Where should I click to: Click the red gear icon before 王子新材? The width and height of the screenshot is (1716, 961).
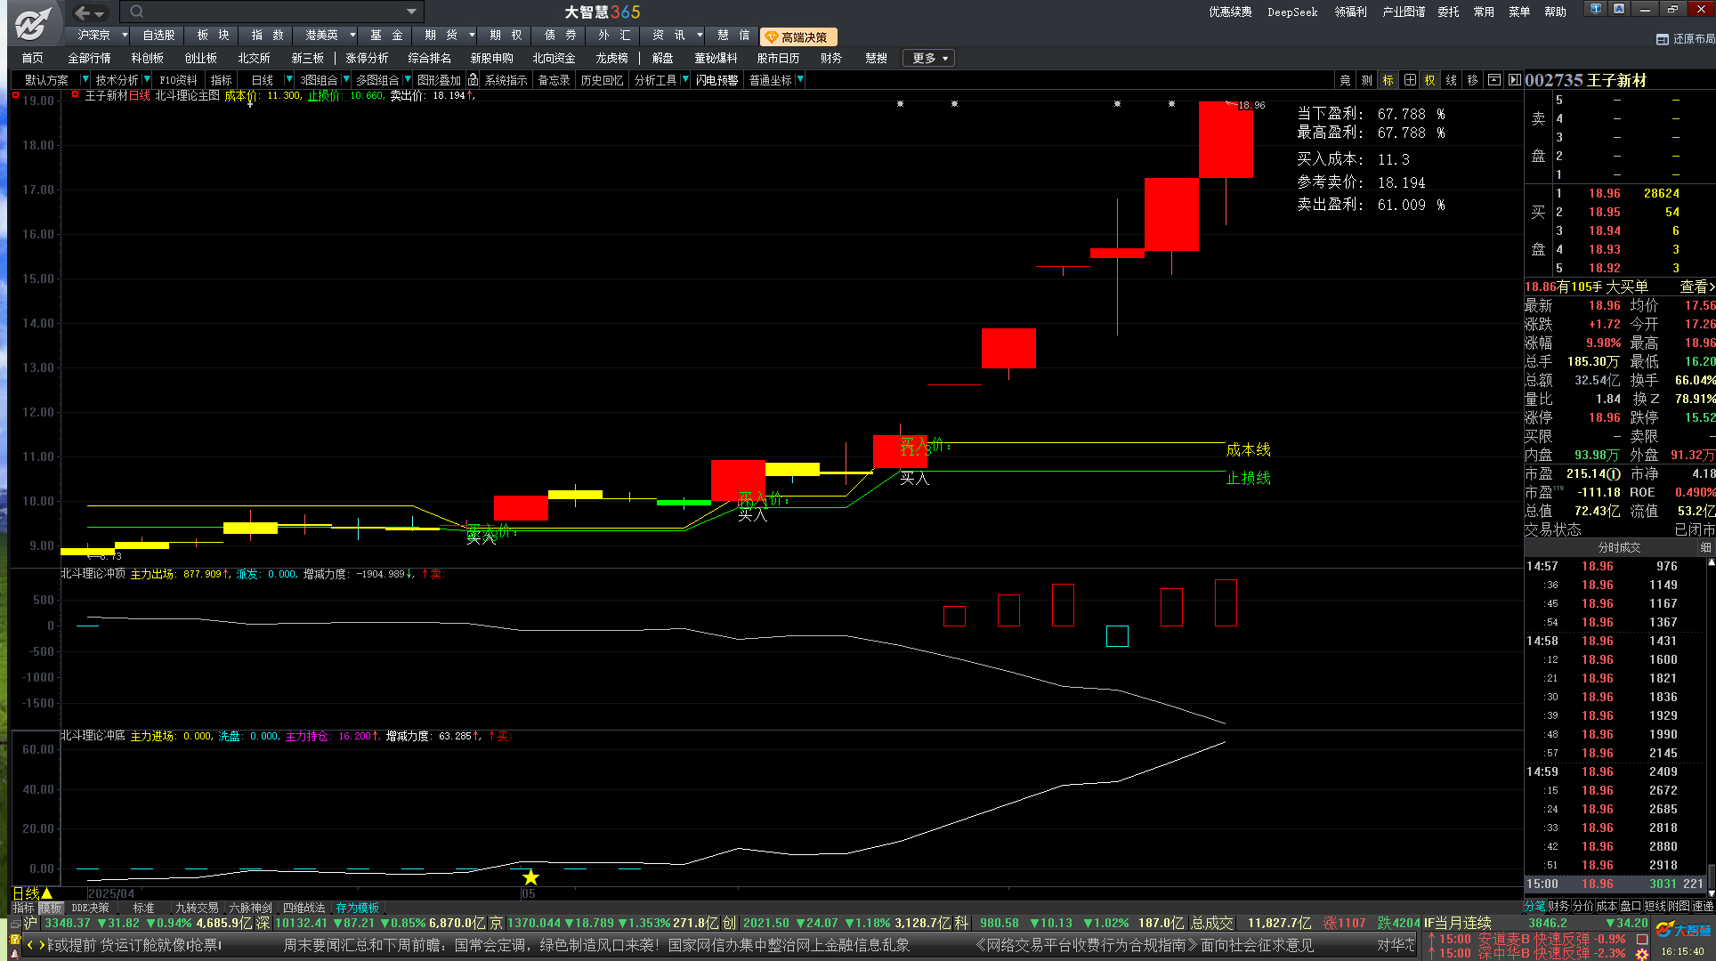[x=76, y=94]
